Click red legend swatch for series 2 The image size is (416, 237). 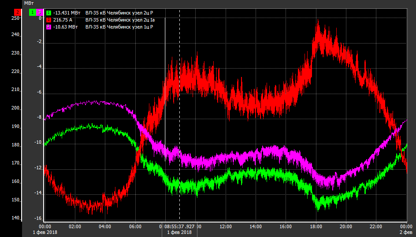tap(48, 20)
